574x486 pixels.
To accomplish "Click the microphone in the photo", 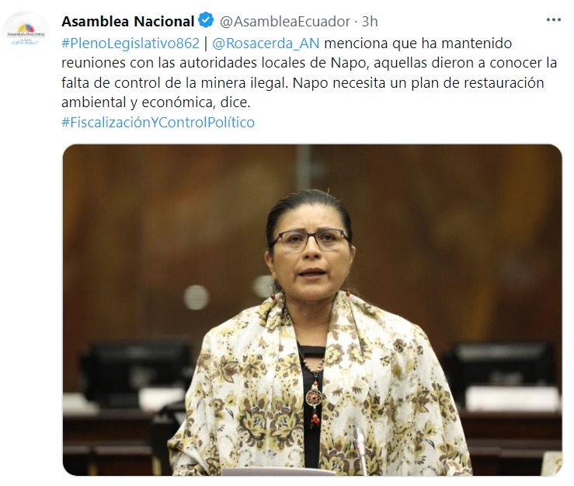I will (360, 450).
